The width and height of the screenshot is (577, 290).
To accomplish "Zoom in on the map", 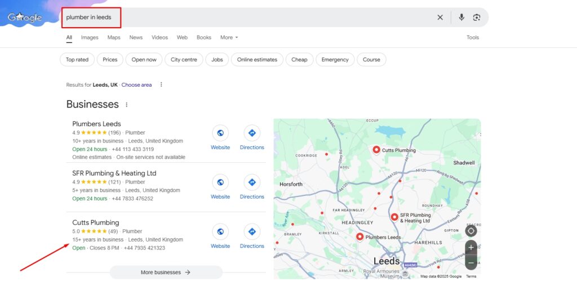I will [471, 247].
